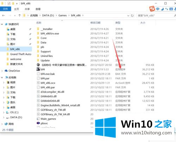Switch to the 查看 ribbon tab
This screenshot has width=176, height=142.
click(x=38, y=9)
